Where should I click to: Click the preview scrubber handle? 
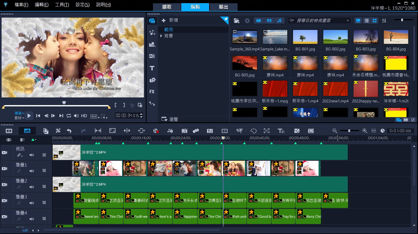click(x=64, y=103)
